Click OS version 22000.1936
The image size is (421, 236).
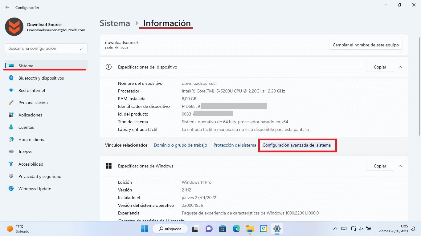click(192, 205)
